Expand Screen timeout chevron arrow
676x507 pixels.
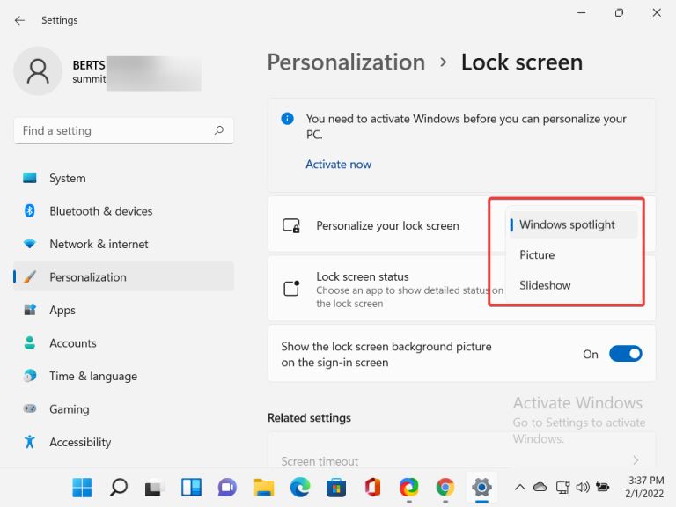click(636, 460)
